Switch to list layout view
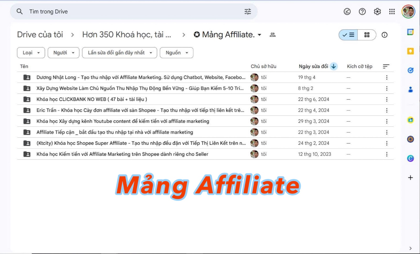This screenshot has height=254, width=420. 348,35
